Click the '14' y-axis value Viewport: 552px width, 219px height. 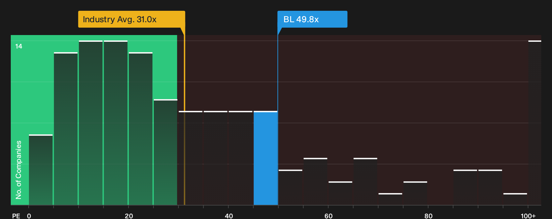(19, 46)
